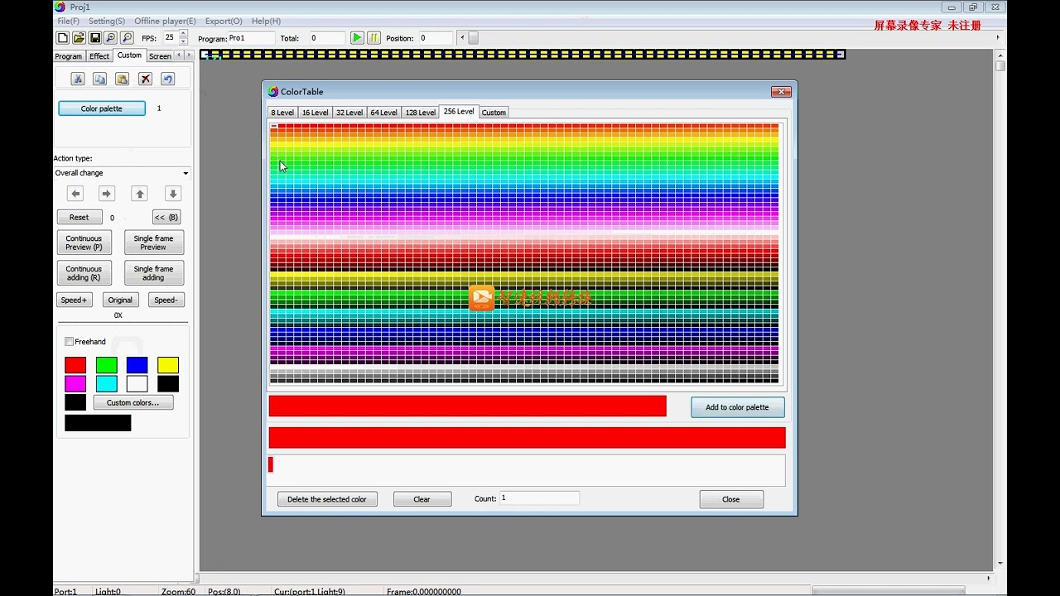Increase FPS with the up stepper arrow

point(183,34)
